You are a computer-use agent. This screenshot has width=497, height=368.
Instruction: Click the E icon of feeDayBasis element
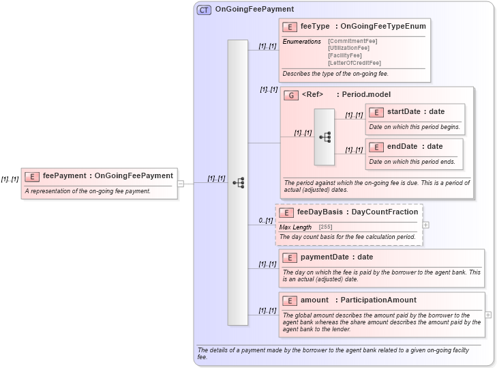click(x=286, y=213)
